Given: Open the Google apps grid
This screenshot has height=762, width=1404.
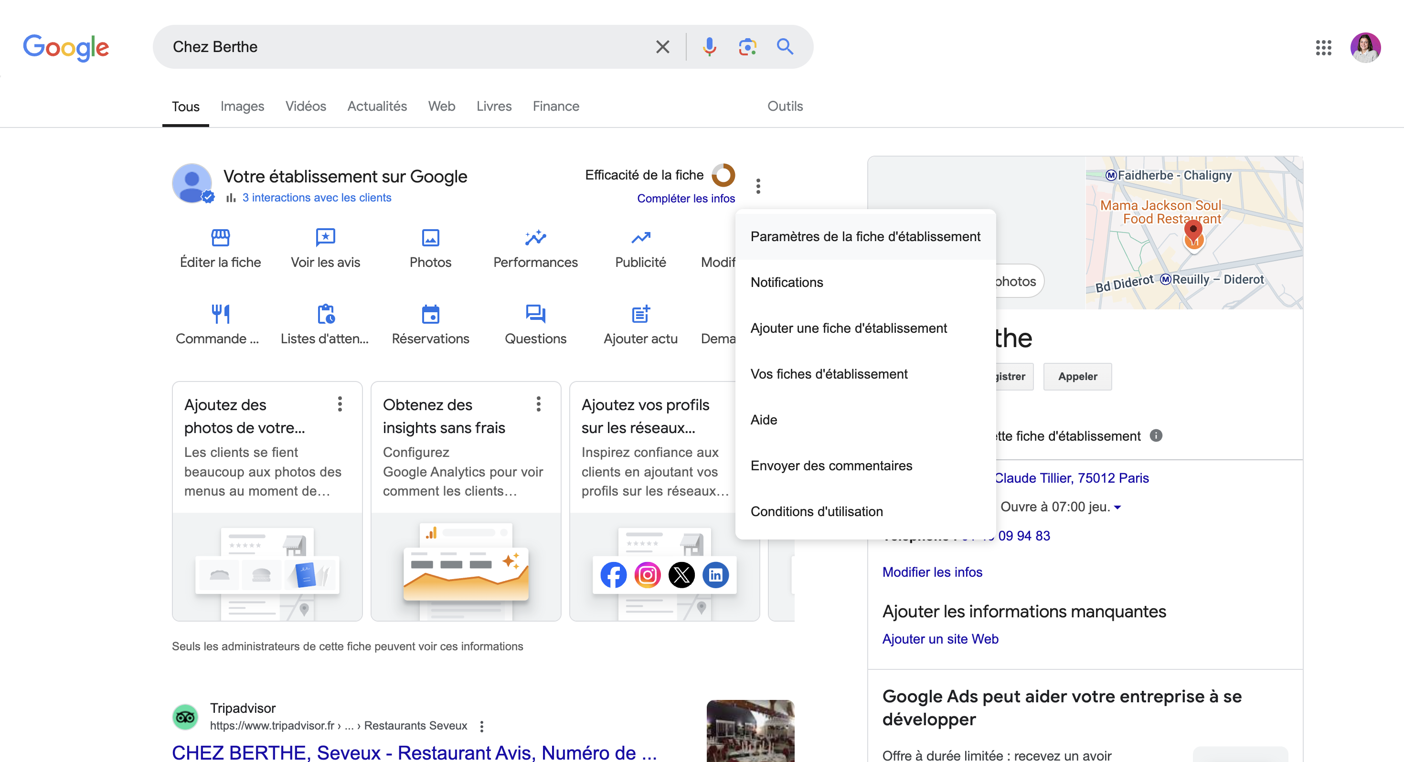Looking at the screenshot, I should coord(1323,47).
